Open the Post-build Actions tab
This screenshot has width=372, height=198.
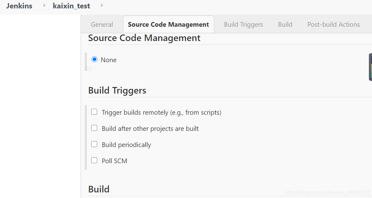[333, 24]
